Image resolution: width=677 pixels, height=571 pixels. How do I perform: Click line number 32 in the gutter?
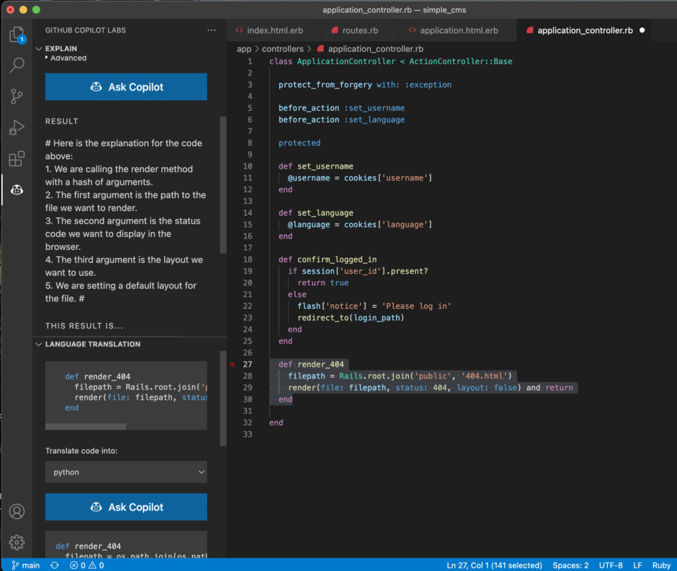(x=247, y=423)
